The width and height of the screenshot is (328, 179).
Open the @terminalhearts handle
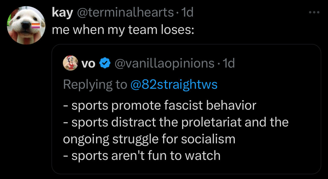point(125,13)
